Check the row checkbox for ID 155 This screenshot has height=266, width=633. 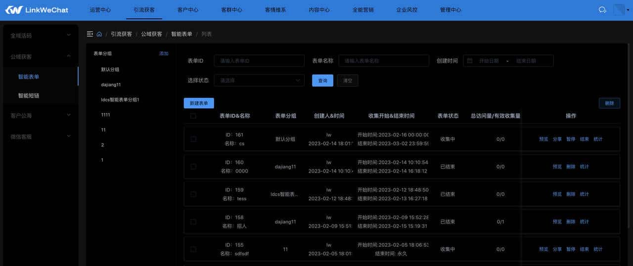pyautogui.click(x=193, y=250)
